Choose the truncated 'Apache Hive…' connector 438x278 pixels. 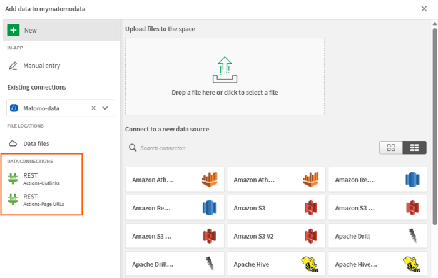tap(378, 264)
